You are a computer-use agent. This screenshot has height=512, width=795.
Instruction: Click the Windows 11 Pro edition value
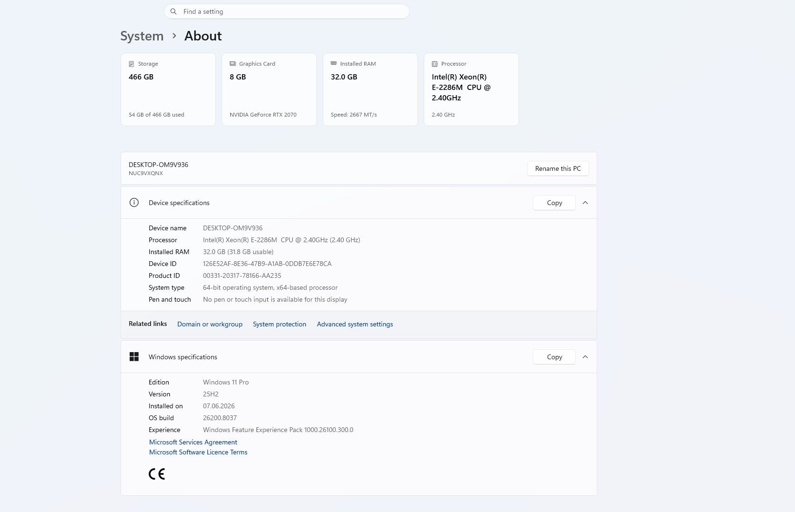click(226, 382)
